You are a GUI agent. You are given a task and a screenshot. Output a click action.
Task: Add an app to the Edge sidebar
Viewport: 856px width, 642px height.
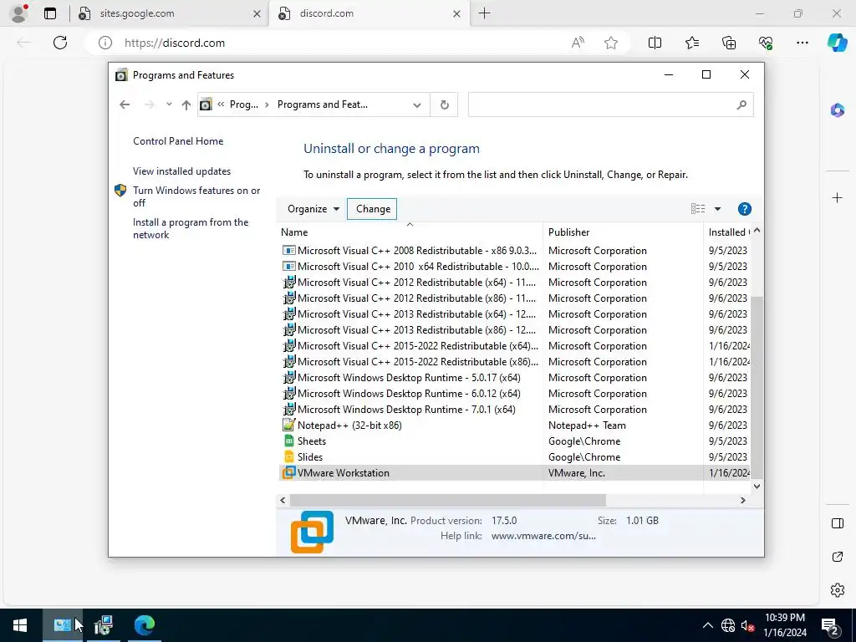coord(838,197)
